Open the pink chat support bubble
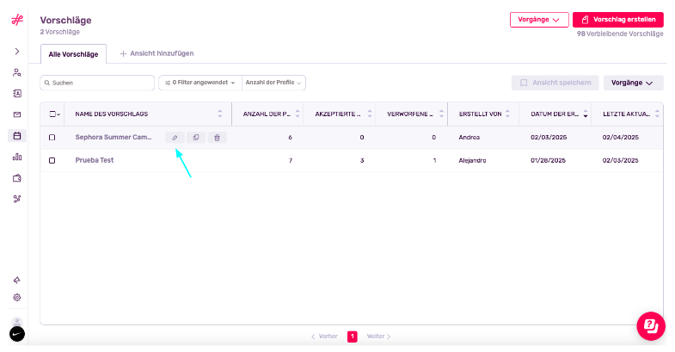Viewport: 675px width, 352px height. point(651,326)
